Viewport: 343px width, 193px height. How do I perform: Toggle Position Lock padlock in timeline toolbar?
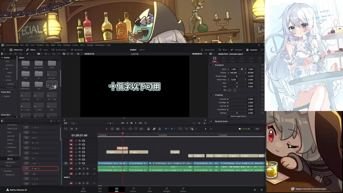tap(160, 129)
